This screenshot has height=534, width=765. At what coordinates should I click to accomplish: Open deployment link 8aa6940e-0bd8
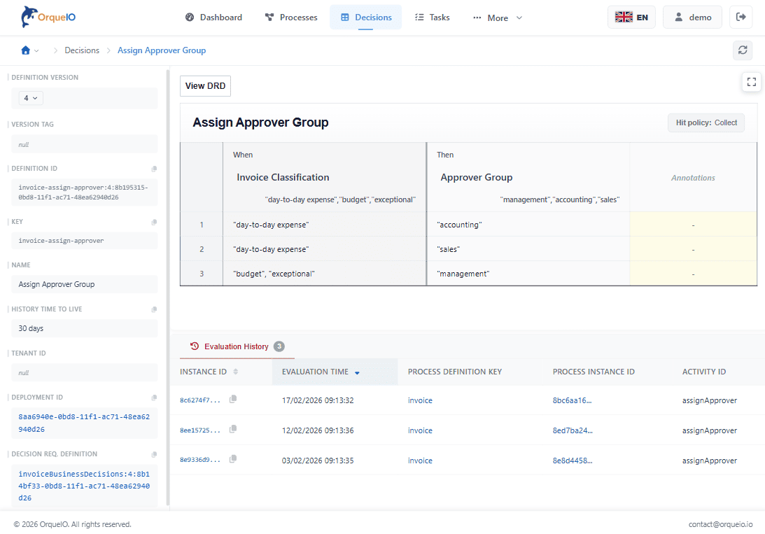(x=84, y=423)
